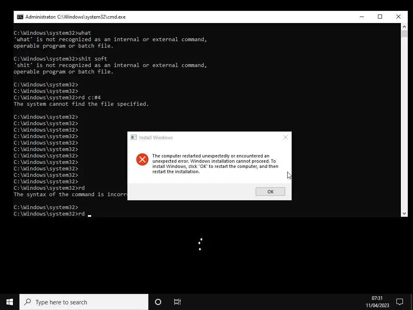
Task: Click the cmd.exe window title bar icon
Action: click(20, 17)
